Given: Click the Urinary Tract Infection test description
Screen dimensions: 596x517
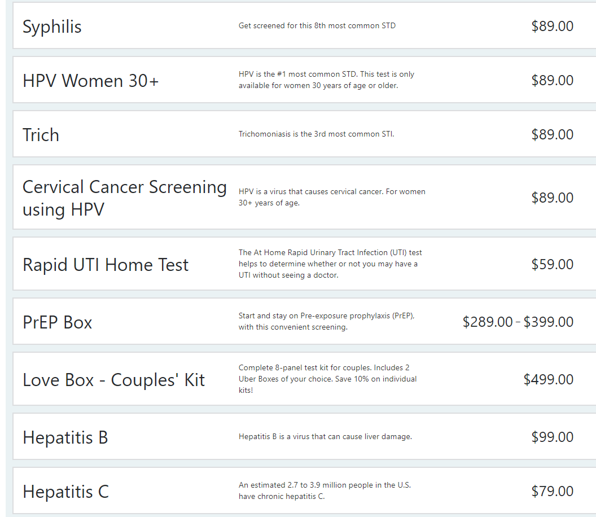Looking at the screenshot, I should pos(330,264).
